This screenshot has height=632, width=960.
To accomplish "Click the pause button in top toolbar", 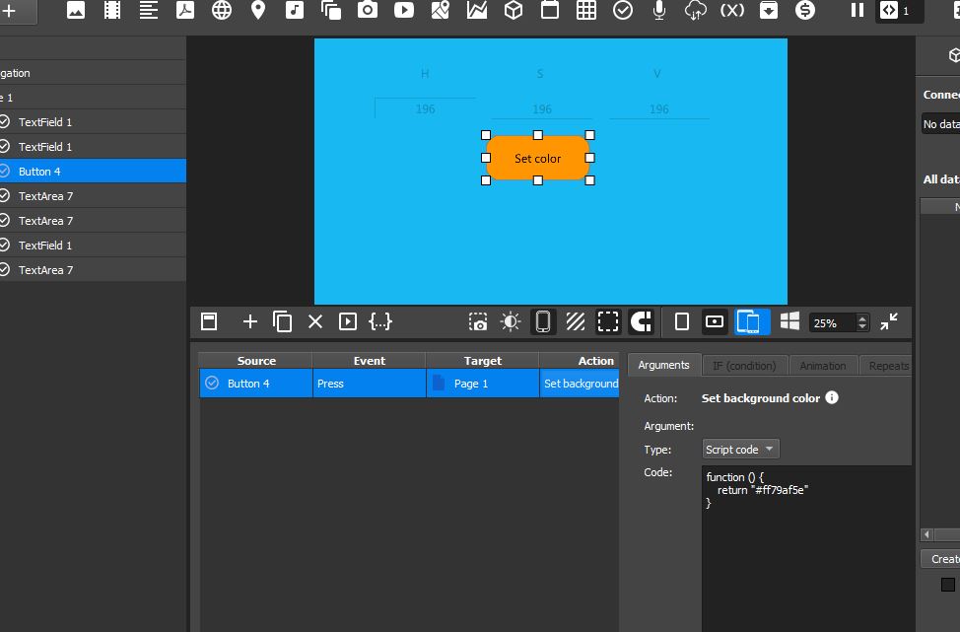I will [857, 10].
